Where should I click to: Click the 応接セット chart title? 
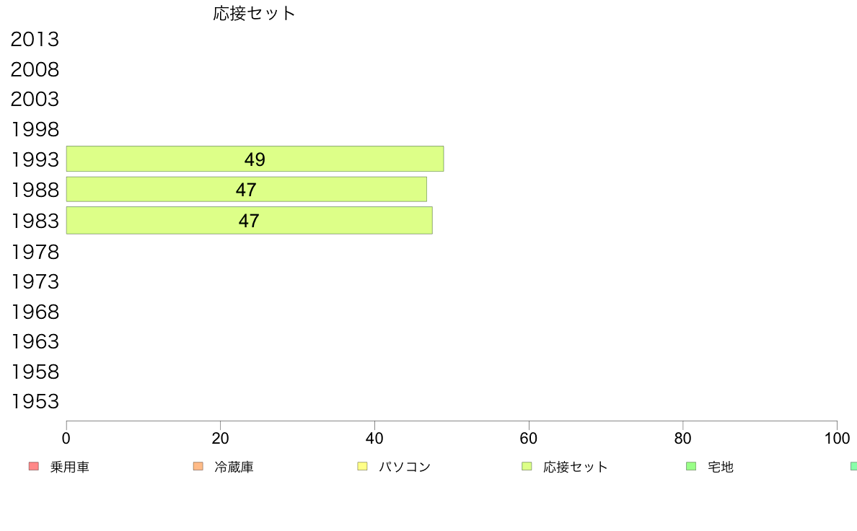pos(254,13)
